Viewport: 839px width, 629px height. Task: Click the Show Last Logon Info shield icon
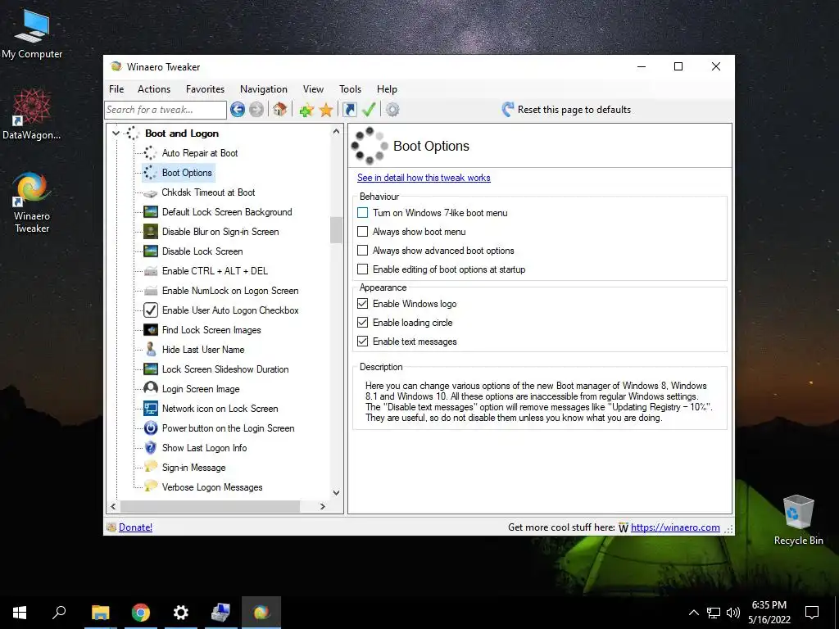[x=151, y=448]
